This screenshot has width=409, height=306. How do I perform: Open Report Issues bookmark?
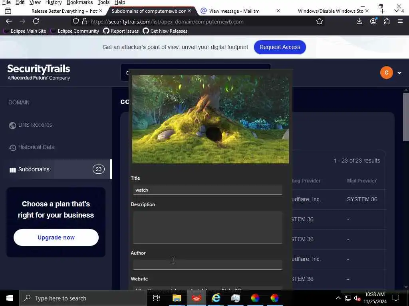[121, 31]
